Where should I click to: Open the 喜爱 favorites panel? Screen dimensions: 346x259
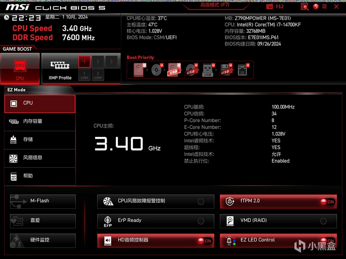(x=43, y=221)
